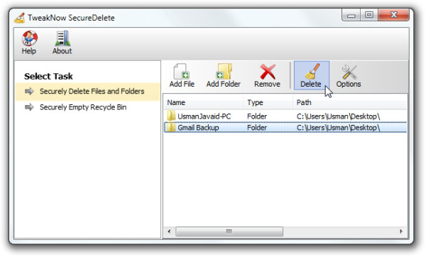The image size is (426, 257).
Task: Click Folder type cell of Gmail Backup row
Action: tap(257, 127)
